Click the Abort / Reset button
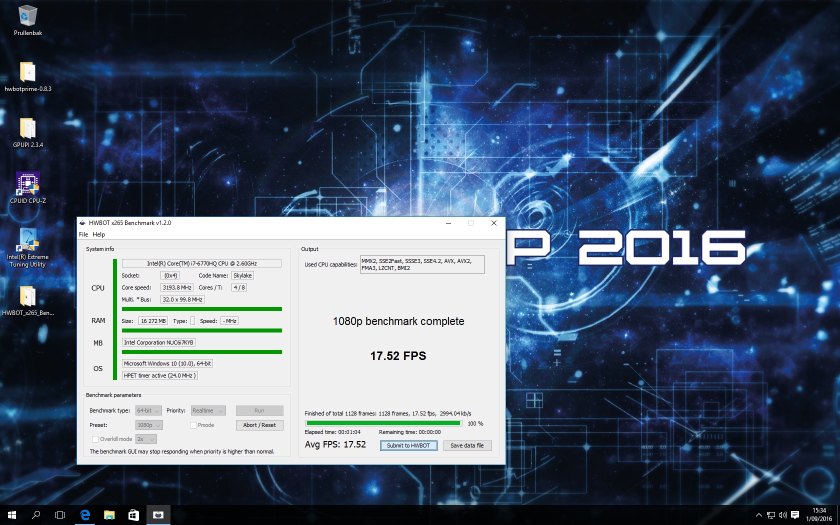Viewport: 840px width, 525px height. pos(259,425)
